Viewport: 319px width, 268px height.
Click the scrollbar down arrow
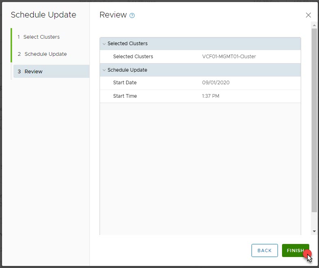[314, 231]
